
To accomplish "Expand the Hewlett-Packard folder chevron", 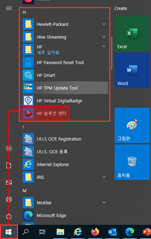I will coord(104,24).
